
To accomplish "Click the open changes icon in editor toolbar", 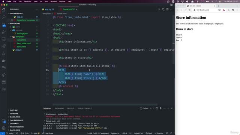I will pyautogui.click(x=163, y=9).
